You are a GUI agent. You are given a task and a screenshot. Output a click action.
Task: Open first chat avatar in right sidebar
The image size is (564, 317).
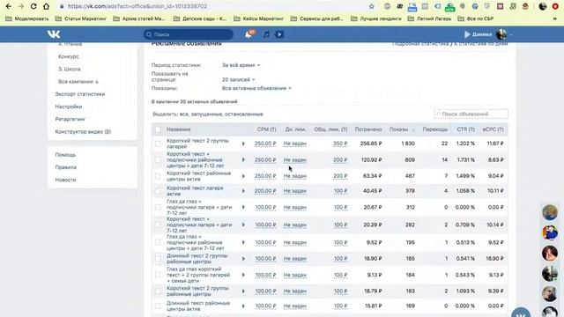coord(550,212)
